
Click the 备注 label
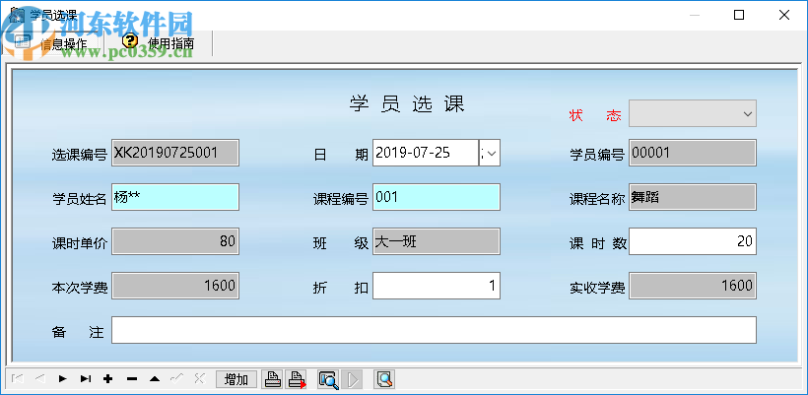click(x=78, y=332)
